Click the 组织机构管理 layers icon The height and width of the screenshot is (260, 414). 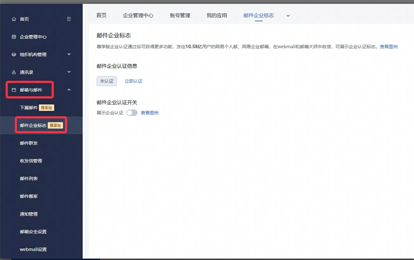pyautogui.click(x=14, y=55)
